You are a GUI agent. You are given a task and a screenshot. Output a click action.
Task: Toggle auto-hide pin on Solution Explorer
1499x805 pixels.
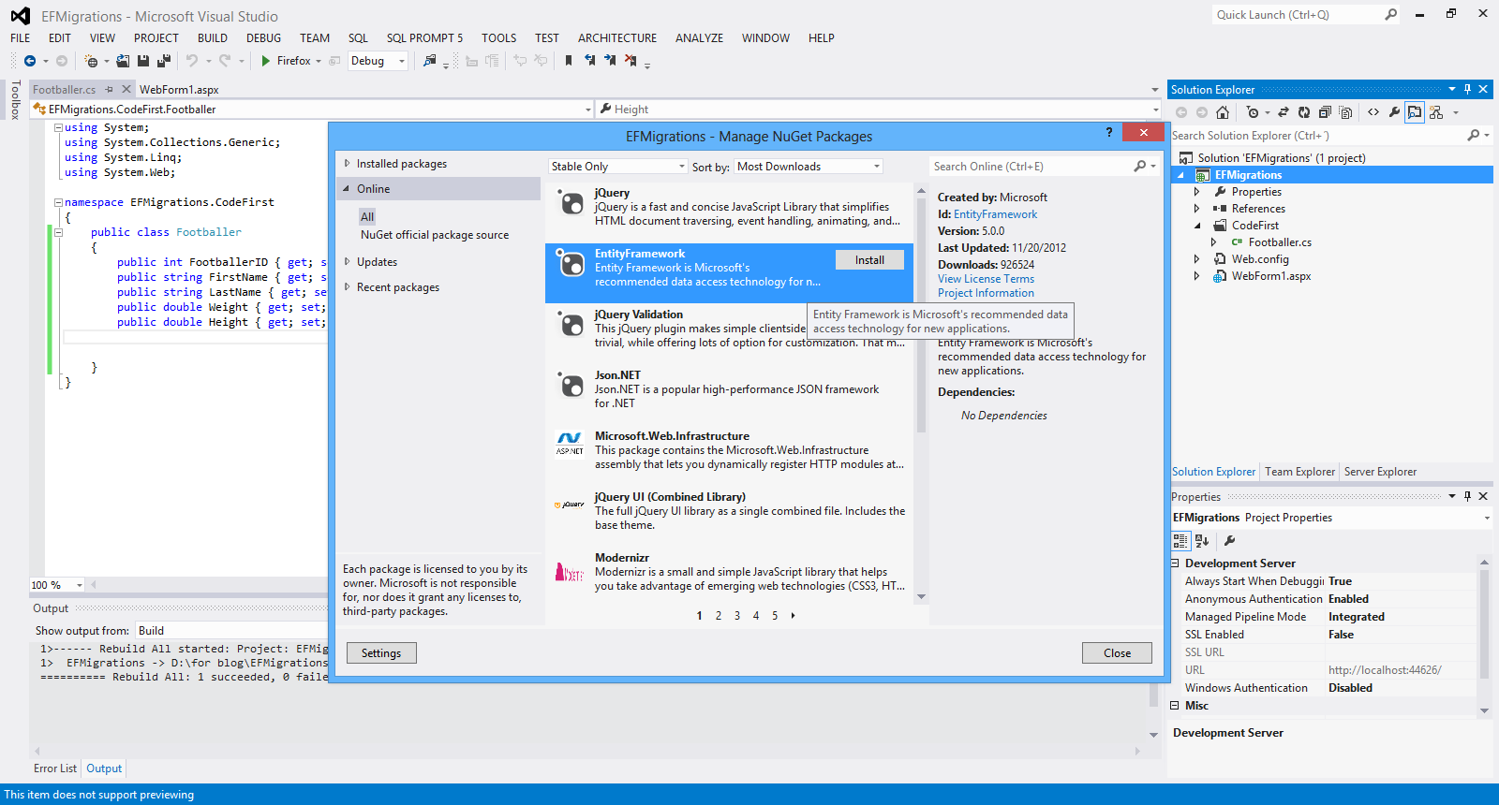pyautogui.click(x=1467, y=90)
